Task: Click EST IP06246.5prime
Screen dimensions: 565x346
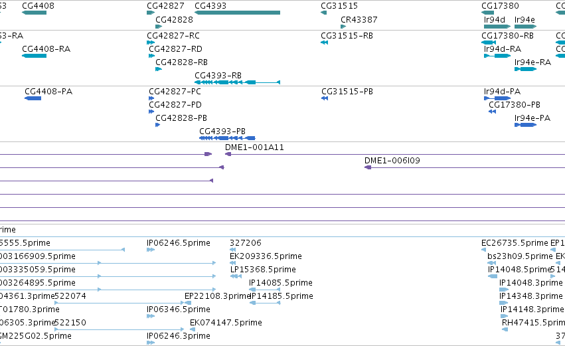Action: coord(179,243)
